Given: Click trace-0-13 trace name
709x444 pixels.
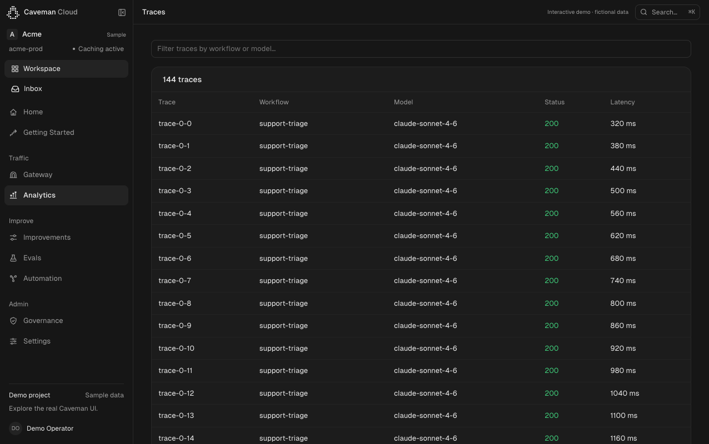Looking at the screenshot, I should click(x=176, y=416).
